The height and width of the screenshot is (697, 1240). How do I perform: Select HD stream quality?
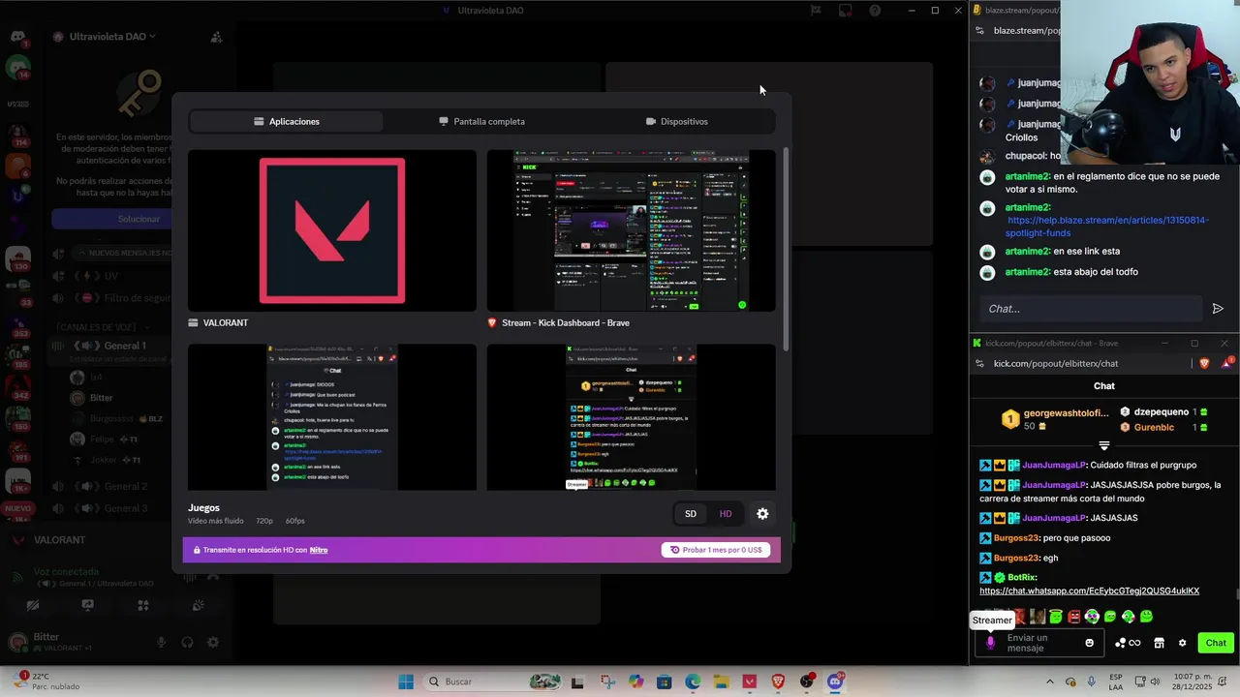pos(726,514)
